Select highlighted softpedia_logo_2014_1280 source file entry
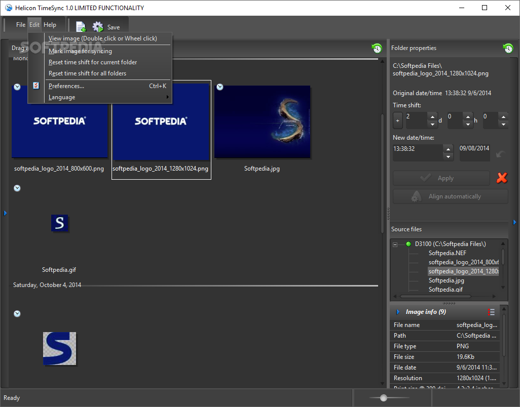520x407 pixels. [x=464, y=271]
